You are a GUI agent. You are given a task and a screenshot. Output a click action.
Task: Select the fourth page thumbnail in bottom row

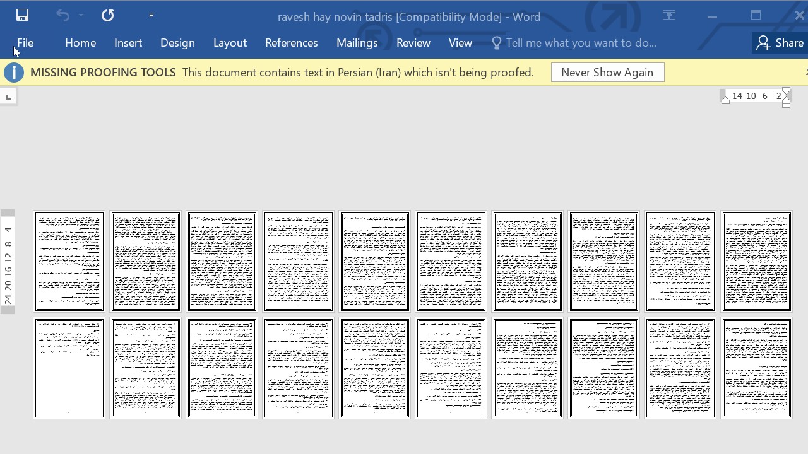(x=298, y=368)
